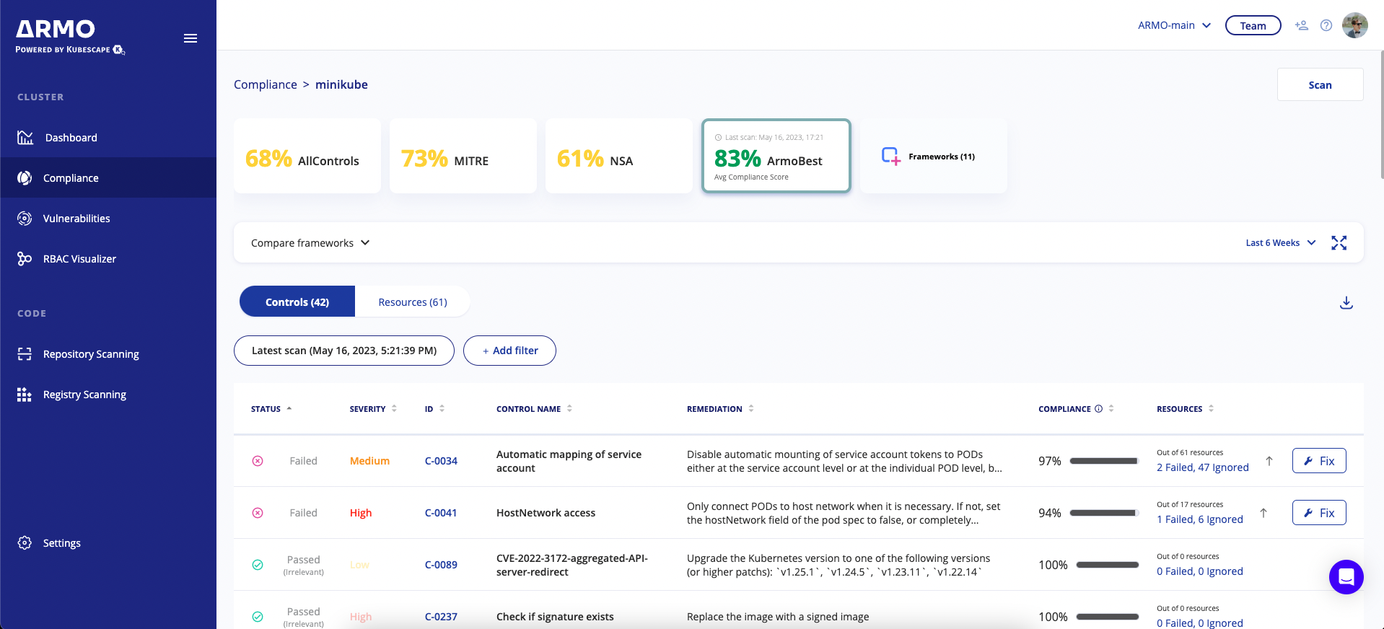Select the Controls (42) tab
This screenshot has width=1384, height=629.
pos(297,302)
